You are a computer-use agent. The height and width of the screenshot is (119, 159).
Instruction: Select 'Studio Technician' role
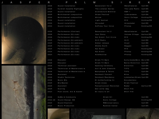click(66, 77)
